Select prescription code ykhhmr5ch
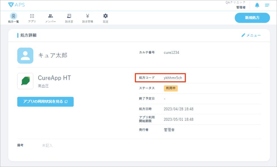This screenshot has width=277, height=167. click(173, 78)
